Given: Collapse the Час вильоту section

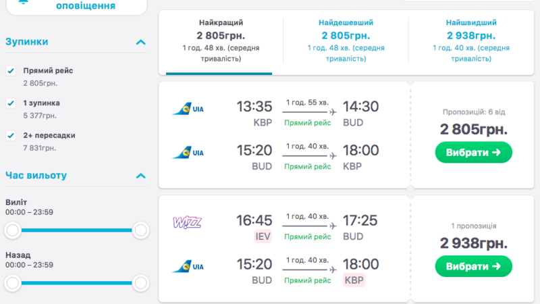Looking at the screenshot, I should [x=140, y=176].
